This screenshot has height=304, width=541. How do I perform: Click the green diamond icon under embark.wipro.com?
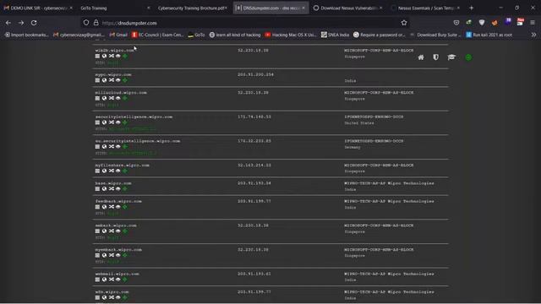(125, 231)
